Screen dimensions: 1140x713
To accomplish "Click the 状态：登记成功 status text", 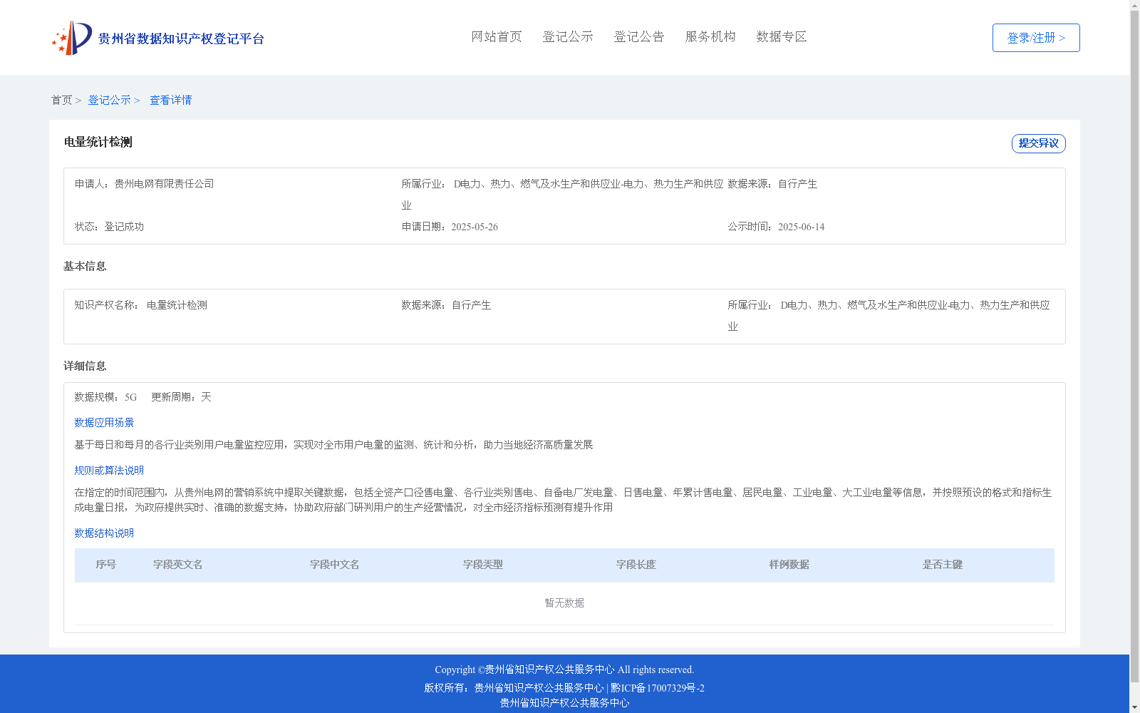I will 109,227.
